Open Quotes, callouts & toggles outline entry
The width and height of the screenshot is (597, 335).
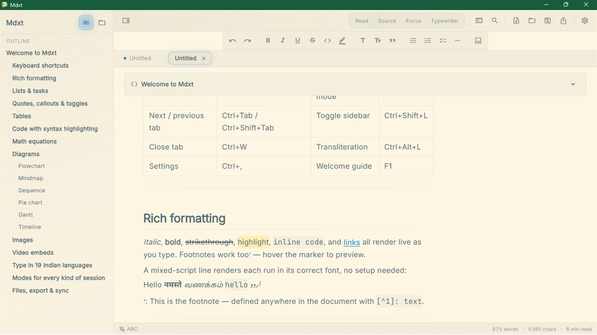click(x=50, y=103)
